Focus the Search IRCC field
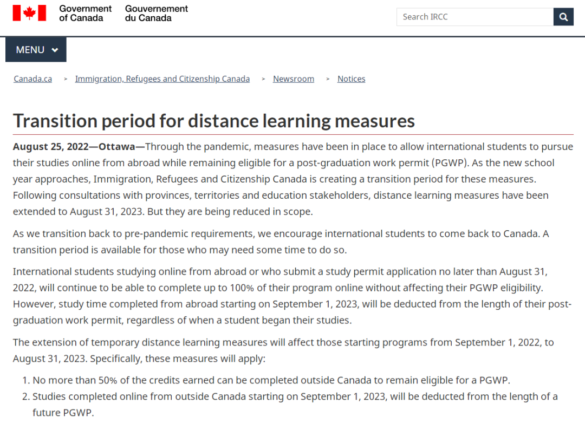The width and height of the screenshot is (585, 423). 475,17
